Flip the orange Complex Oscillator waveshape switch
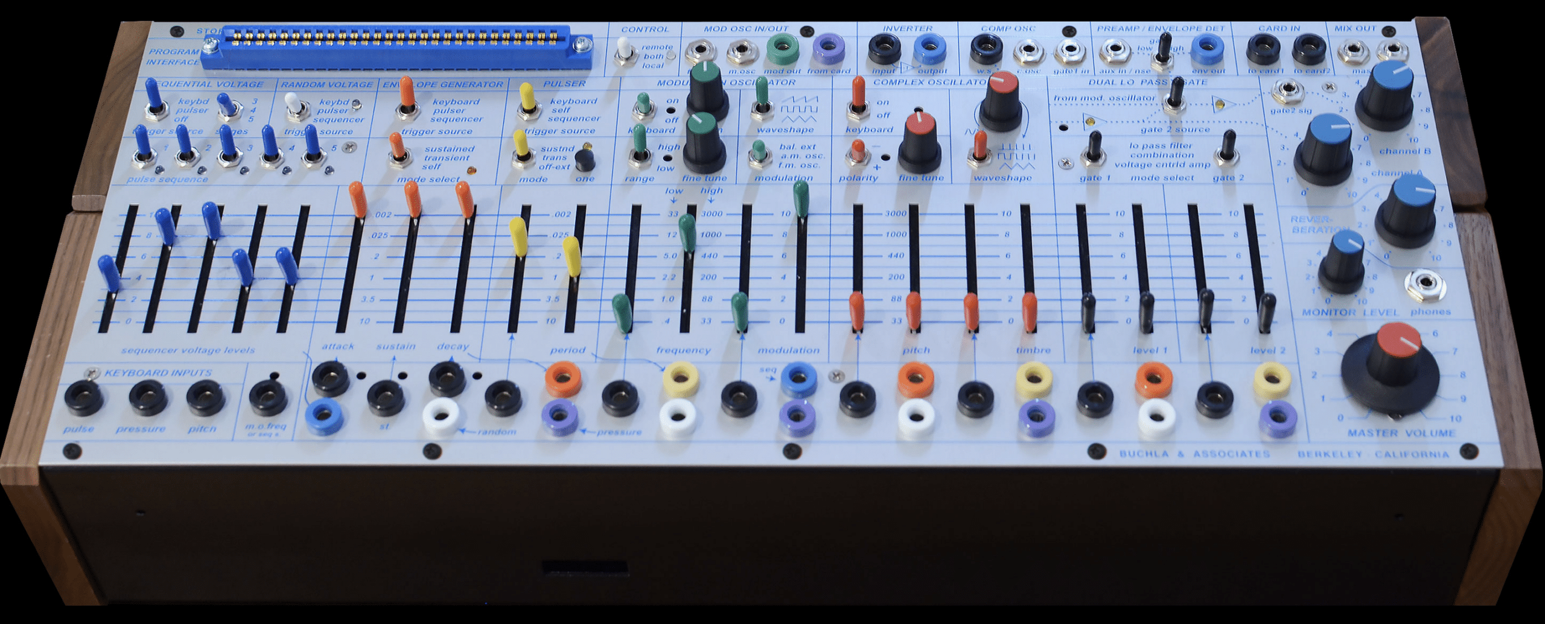Image resolution: width=1545 pixels, height=624 pixels. [980, 151]
